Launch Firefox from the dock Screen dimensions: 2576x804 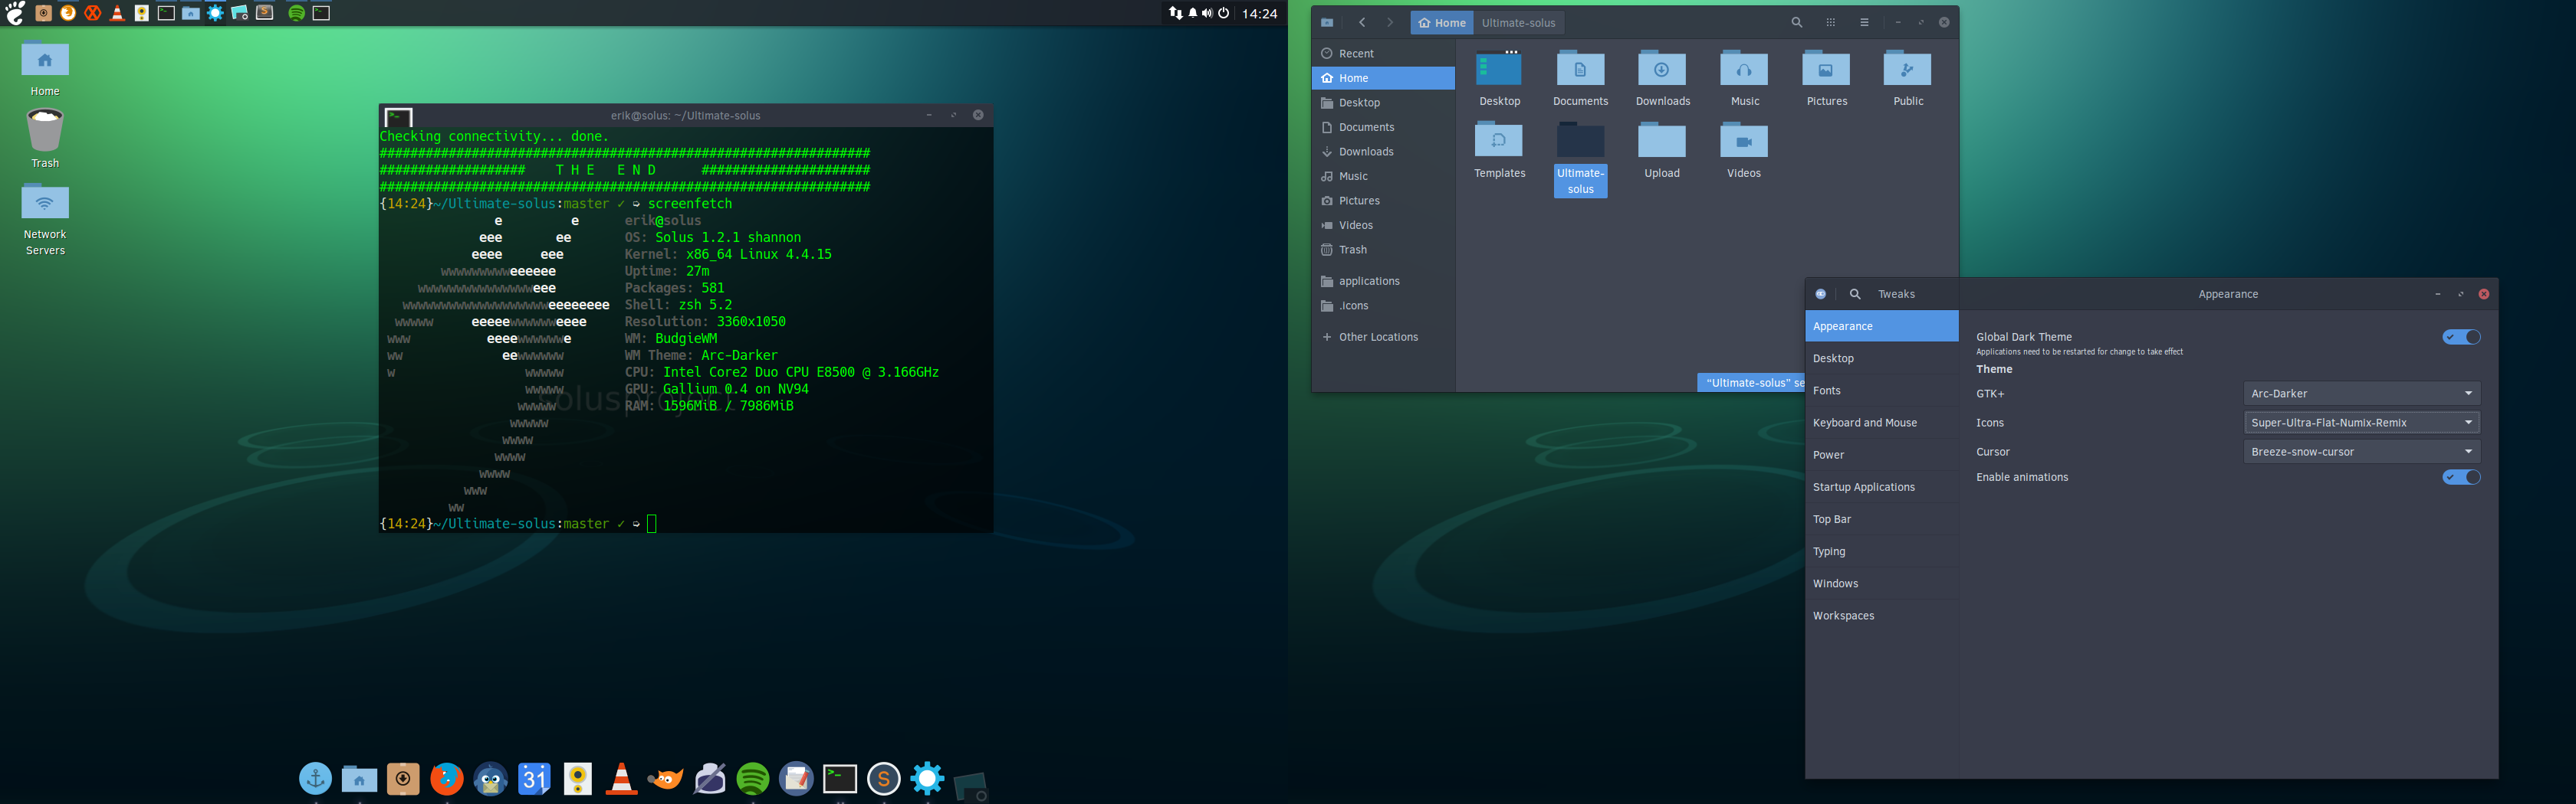pos(447,779)
